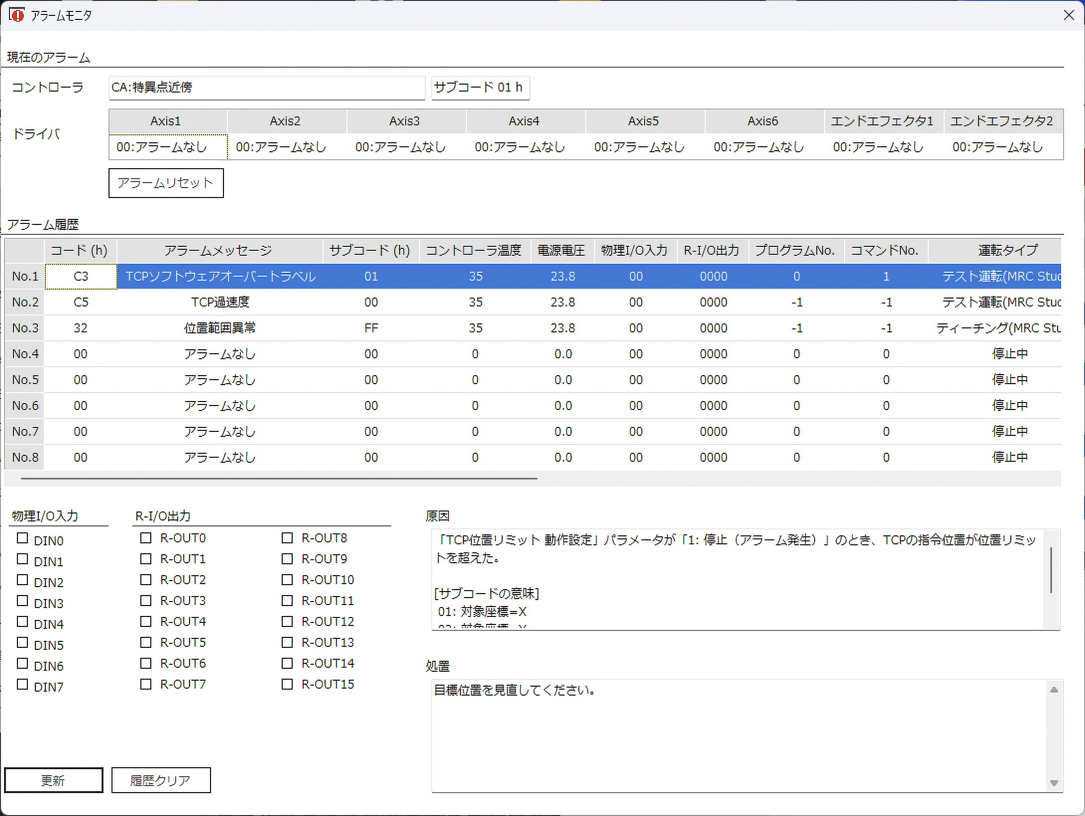Click the Axis1 00:アラームなし cell
This screenshot has height=816, width=1085.
click(168, 147)
